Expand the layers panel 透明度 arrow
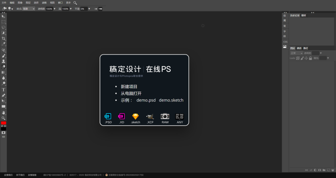Viewport: 336px width, 178px height. point(321,53)
